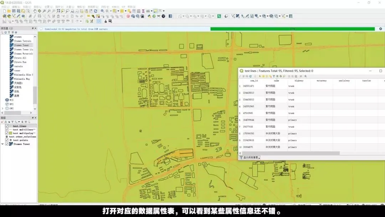
Task: Reload table with attribute window refresh icon
Action: coord(251,76)
